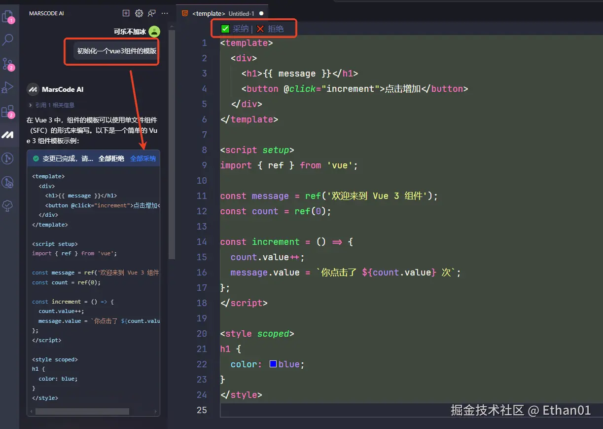Viewport: 603px width, 429px height.
Task: Open the Extensions icon
Action: coord(9,112)
